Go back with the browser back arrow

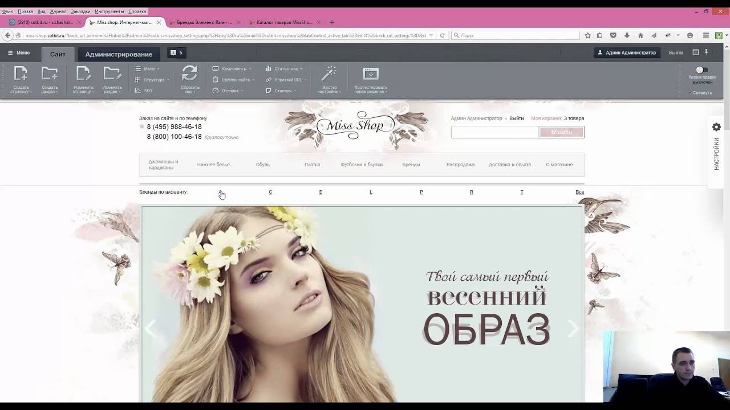coord(7,35)
